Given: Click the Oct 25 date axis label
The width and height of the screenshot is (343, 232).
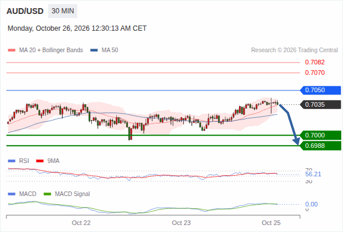Looking at the screenshot, I should 271,223.
